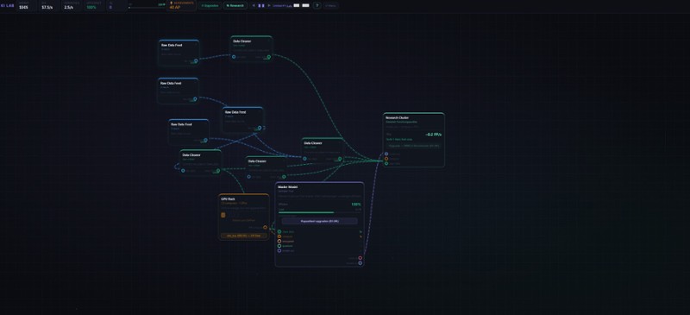Select the leftmost Data Cleaner node
The image size is (690, 315).
[201, 162]
